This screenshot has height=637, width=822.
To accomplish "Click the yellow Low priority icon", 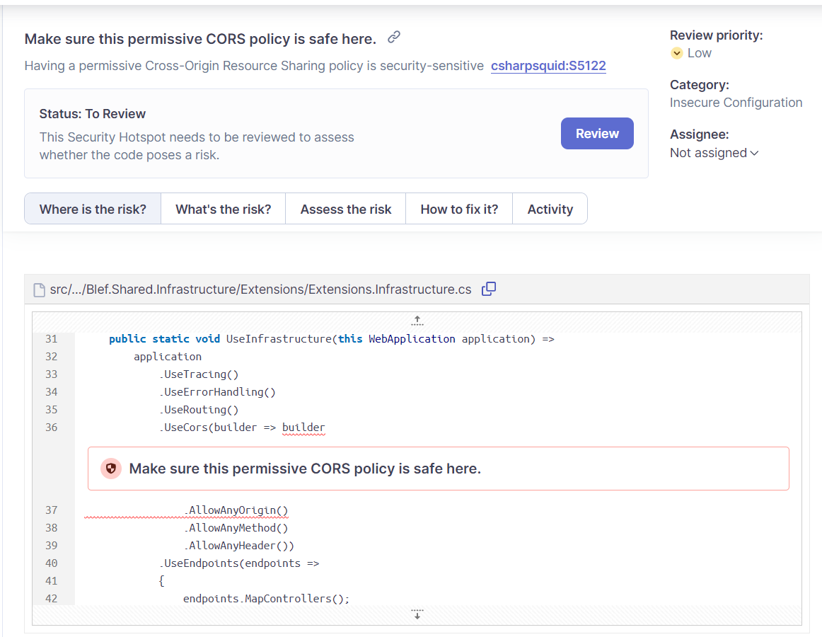I will click(677, 53).
